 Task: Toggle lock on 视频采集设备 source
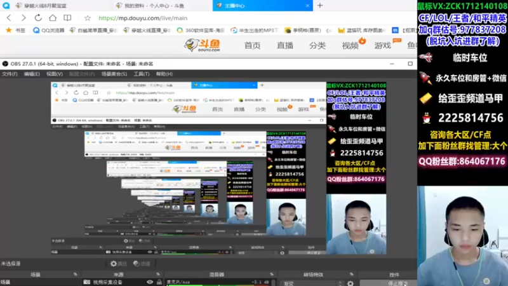(159, 282)
